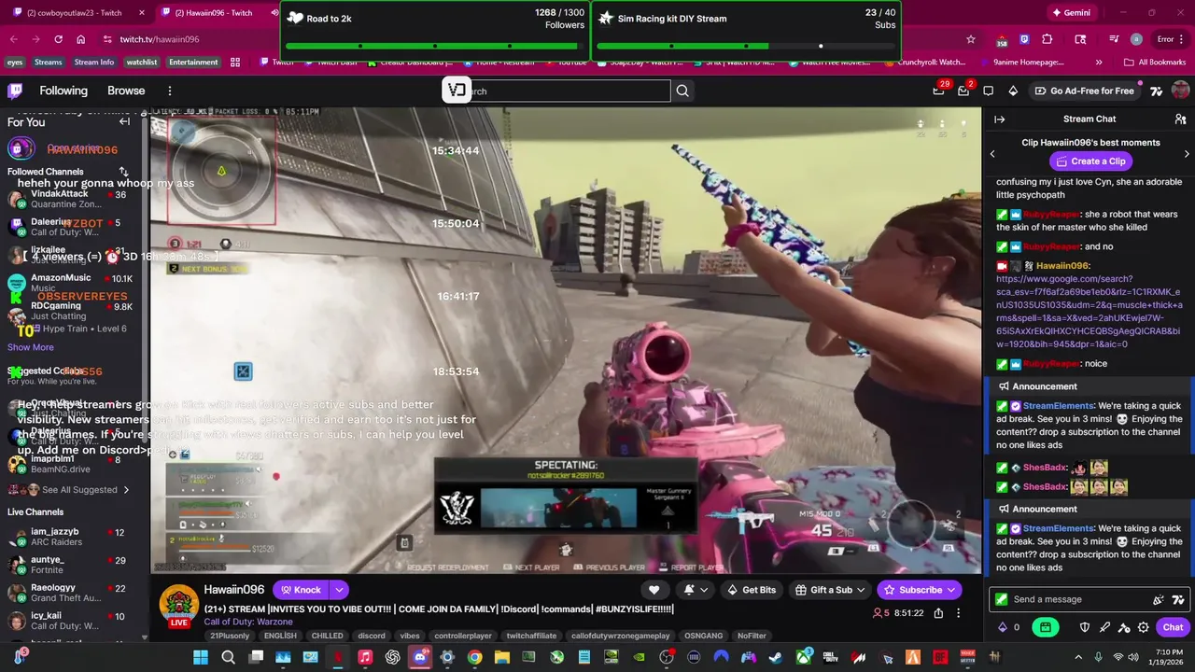Reload the page in Chrome
The height and width of the screenshot is (672, 1195).
58,39
